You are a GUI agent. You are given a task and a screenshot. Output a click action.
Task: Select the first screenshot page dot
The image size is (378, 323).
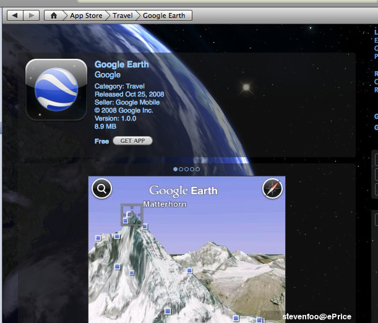point(175,169)
